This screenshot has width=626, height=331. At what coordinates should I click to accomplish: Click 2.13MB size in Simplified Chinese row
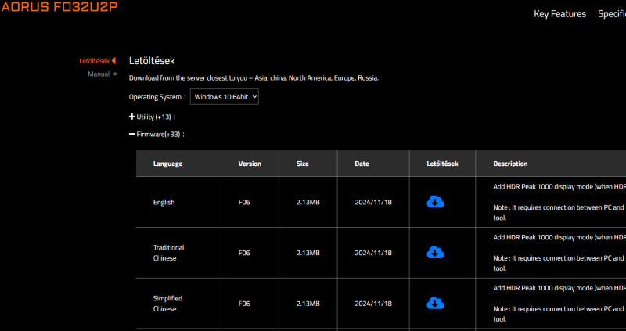pyautogui.click(x=308, y=304)
